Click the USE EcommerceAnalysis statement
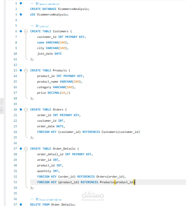Viewport: 186px width, 206px height. (x=49, y=15)
